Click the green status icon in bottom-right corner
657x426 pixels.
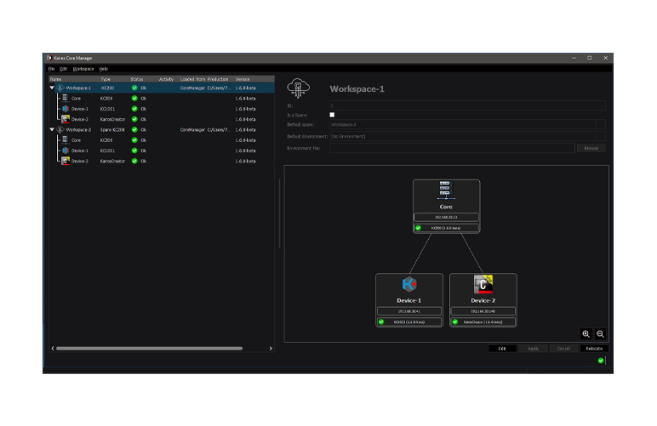(601, 361)
